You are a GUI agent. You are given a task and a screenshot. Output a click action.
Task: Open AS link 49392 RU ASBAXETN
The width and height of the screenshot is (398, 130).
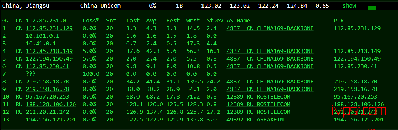point(255,119)
